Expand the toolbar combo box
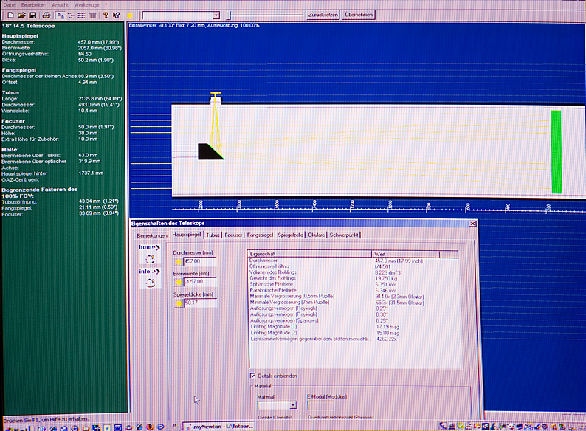This screenshot has width=586, height=431. coord(216,15)
